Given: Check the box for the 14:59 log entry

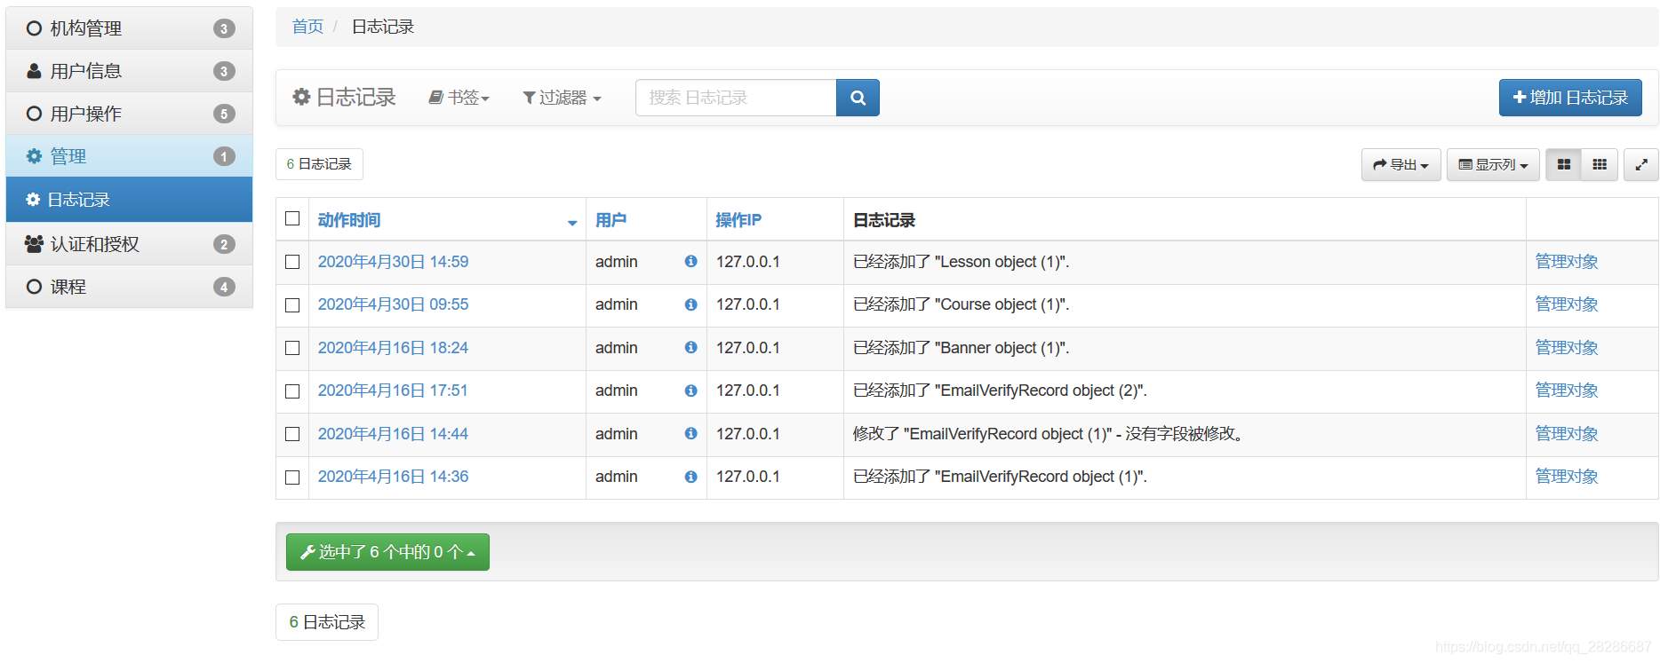Looking at the screenshot, I should coord(292,262).
